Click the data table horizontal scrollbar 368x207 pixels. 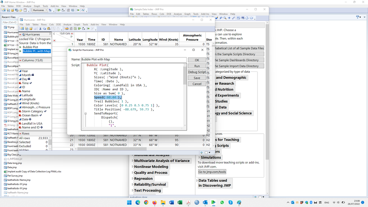point(112,149)
